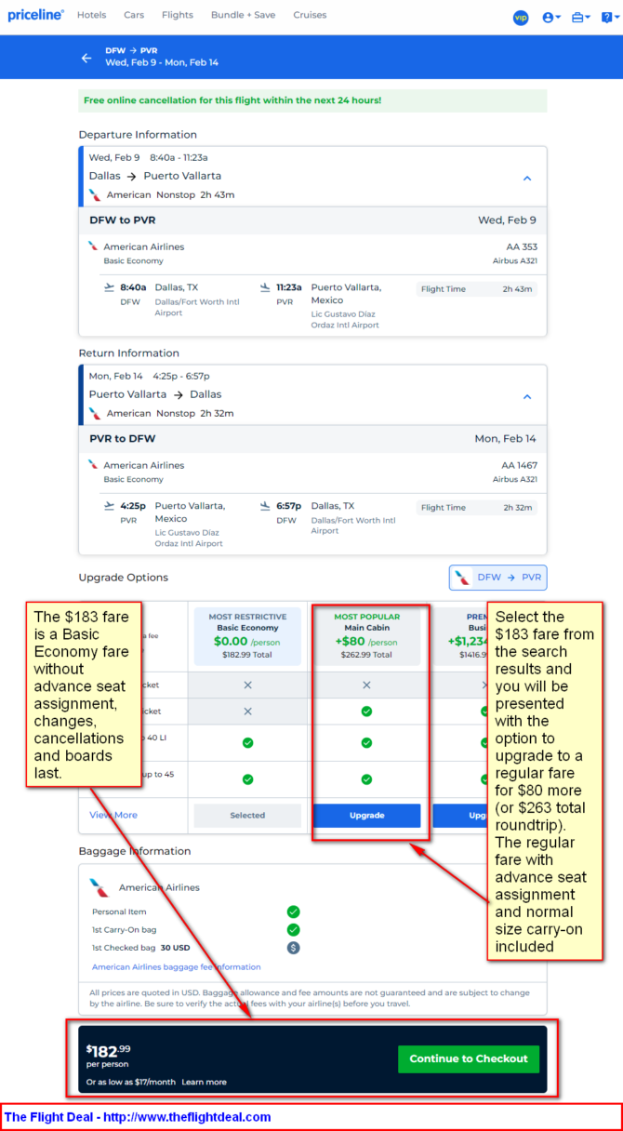623x1131 pixels.
Task: Select the Basic Economy fare card
Action: point(247,636)
